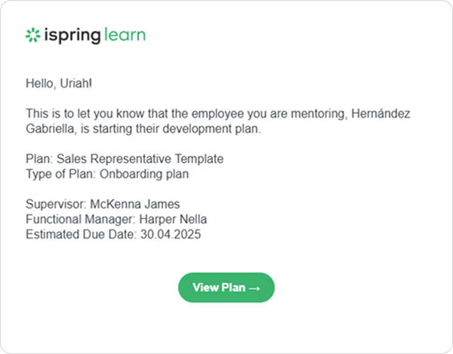Click the 'Functional Manager:' label
Screen dimensions: 453x354
point(81,219)
